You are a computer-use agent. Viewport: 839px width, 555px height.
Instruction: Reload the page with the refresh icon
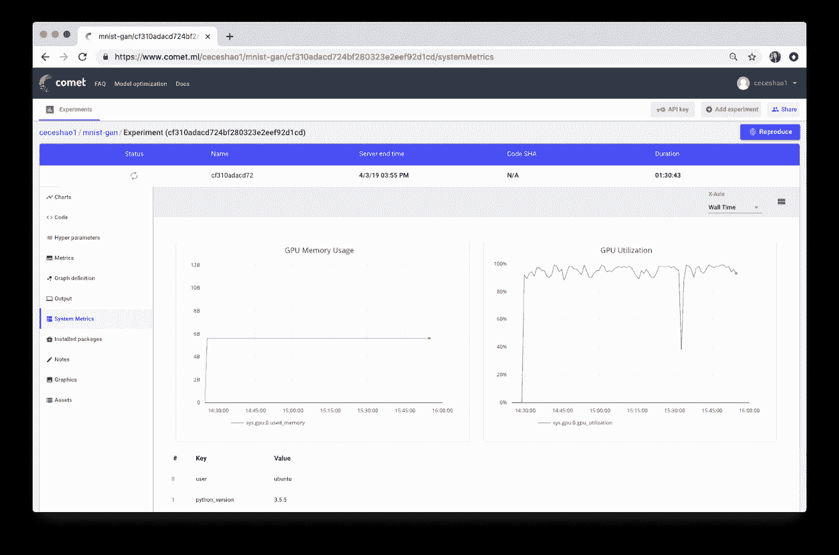pos(82,57)
